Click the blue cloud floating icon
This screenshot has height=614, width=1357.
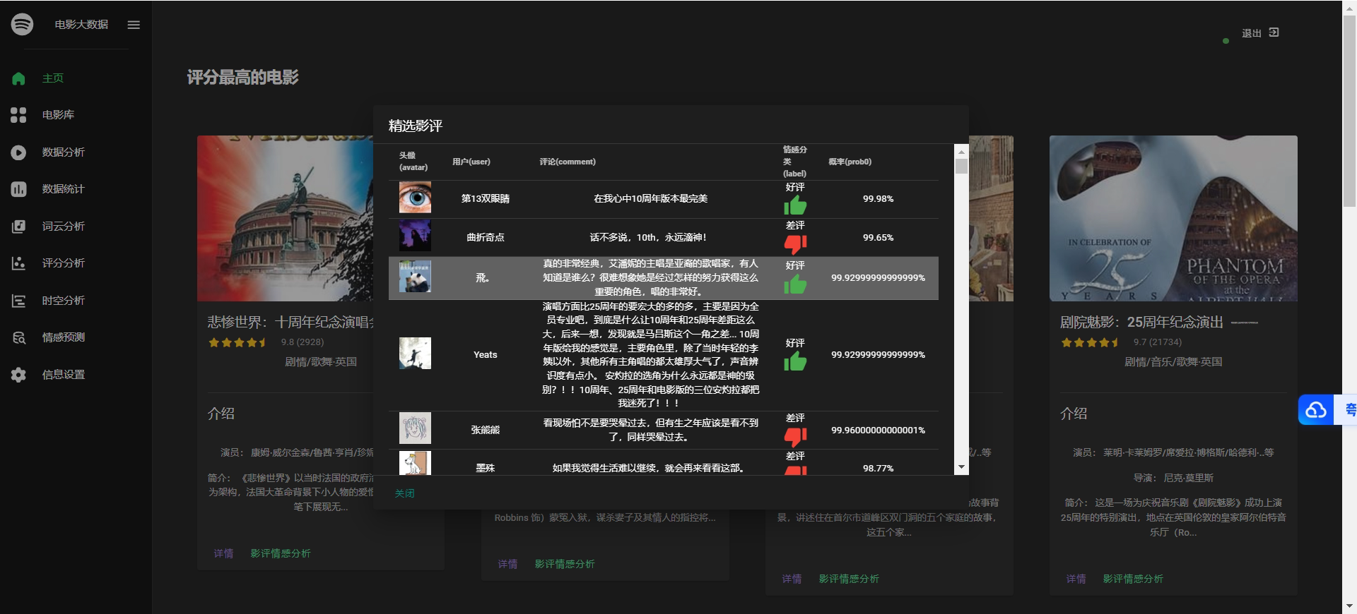pyautogui.click(x=1315, y=410)
